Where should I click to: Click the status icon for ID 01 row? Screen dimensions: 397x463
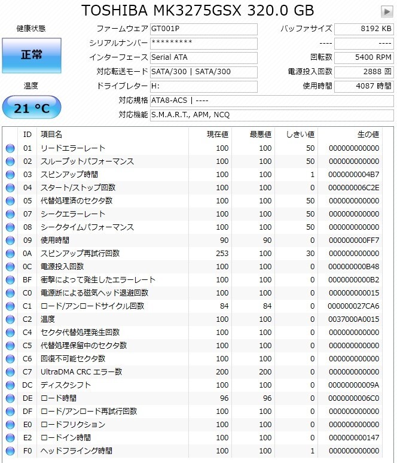coord(10,148)
